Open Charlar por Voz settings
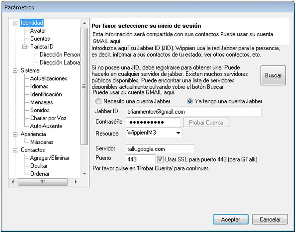 pos(48,118)
